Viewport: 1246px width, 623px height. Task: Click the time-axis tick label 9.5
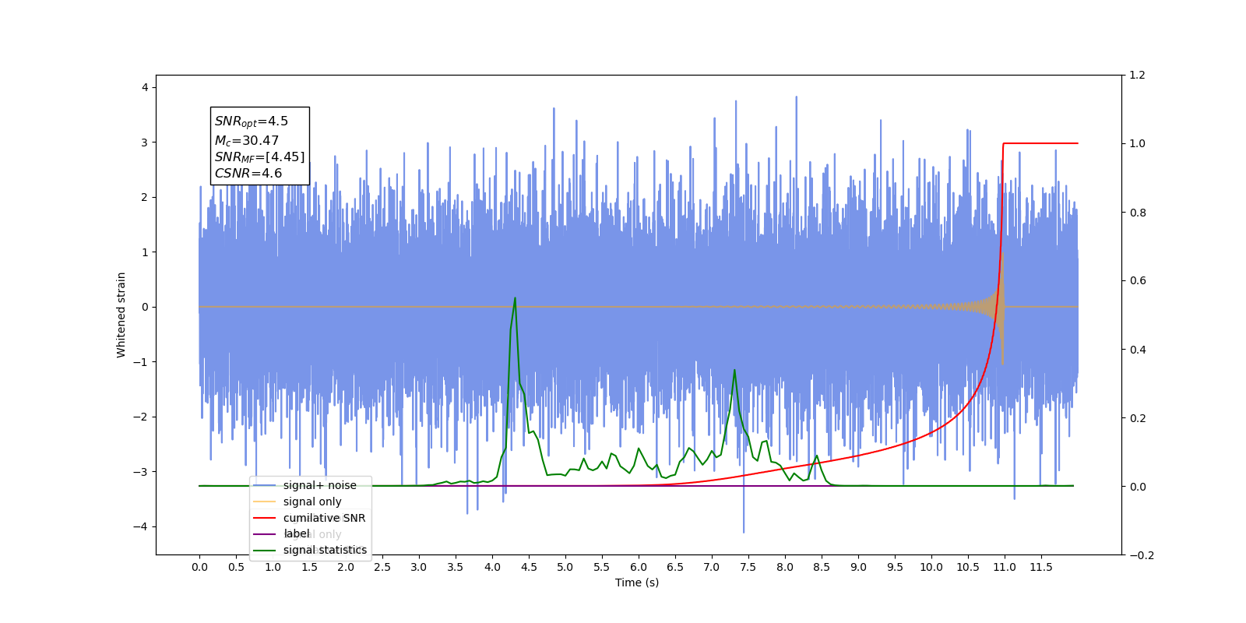point(895,567)
